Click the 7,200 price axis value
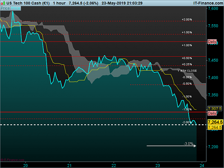The height and width of the screenshot is (168, 224). pos(213,147)
